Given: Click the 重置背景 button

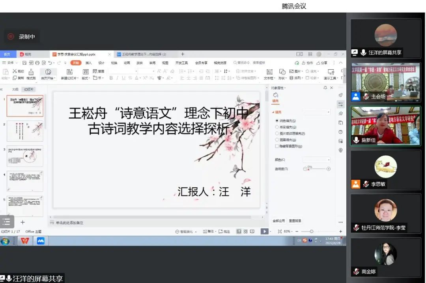Looking at the screenshot, I should click(295, 221).
